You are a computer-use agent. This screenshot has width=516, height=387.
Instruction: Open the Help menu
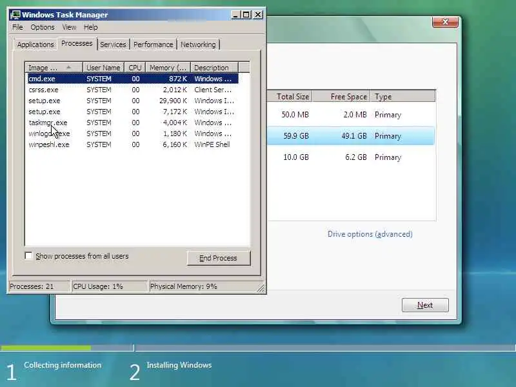point(90,27)
